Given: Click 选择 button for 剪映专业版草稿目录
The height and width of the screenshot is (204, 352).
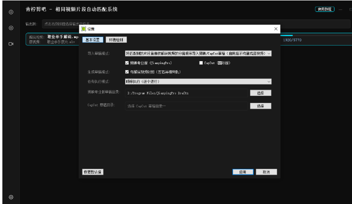Looking at the screenshot, I should [260, 93].
